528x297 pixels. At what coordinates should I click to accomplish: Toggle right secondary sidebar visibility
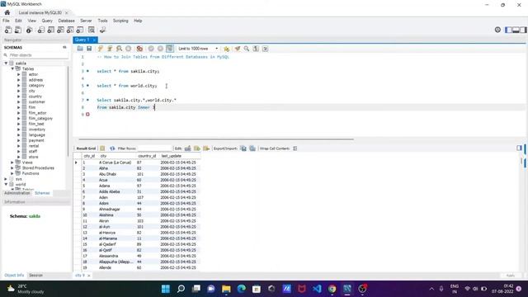(x=523, y=30)
